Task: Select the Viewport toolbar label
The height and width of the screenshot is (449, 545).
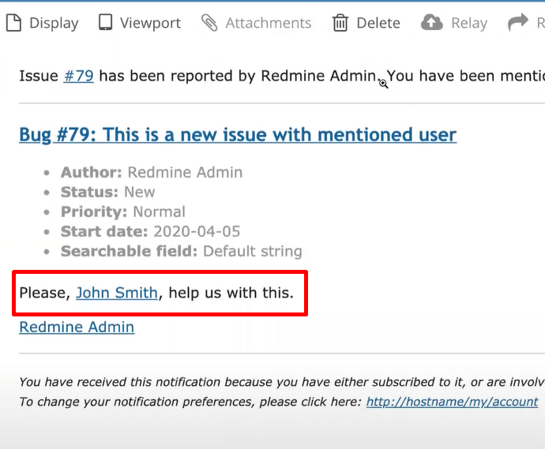Action: coord(150,23)
